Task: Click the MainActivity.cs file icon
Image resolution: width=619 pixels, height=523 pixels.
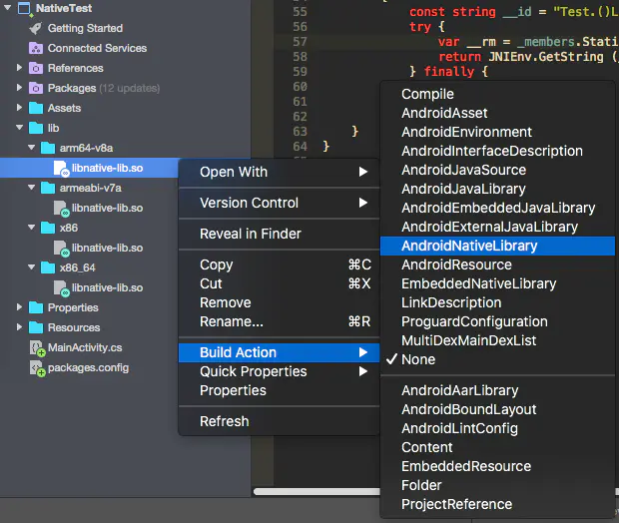Action: click(38, 348)
